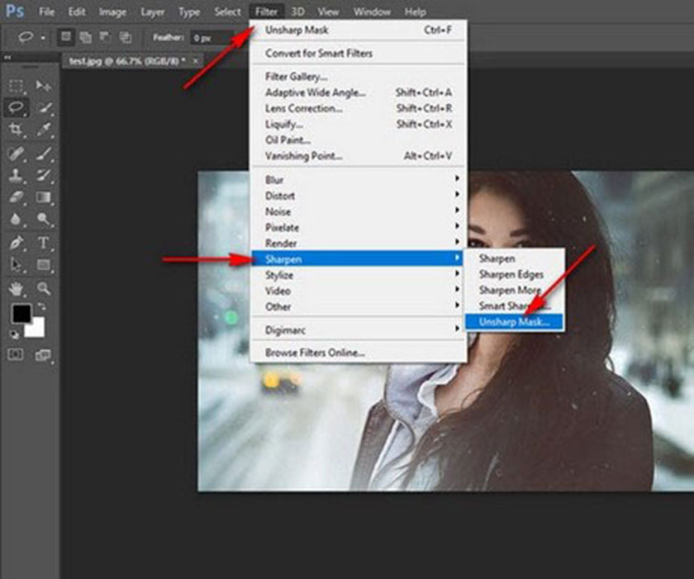This screenshot has width=694, height=579.
Task: Close the open Filter menu
Action: (266, 12)
